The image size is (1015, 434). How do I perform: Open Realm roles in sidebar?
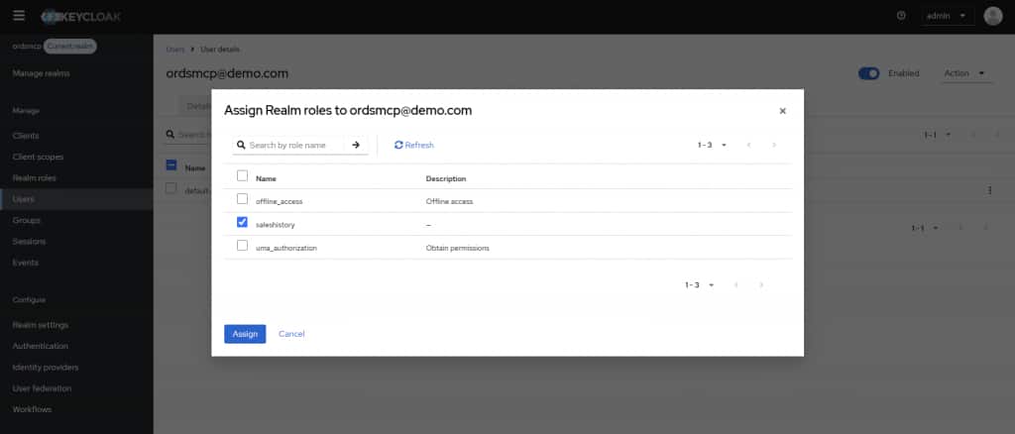(35, 178)
